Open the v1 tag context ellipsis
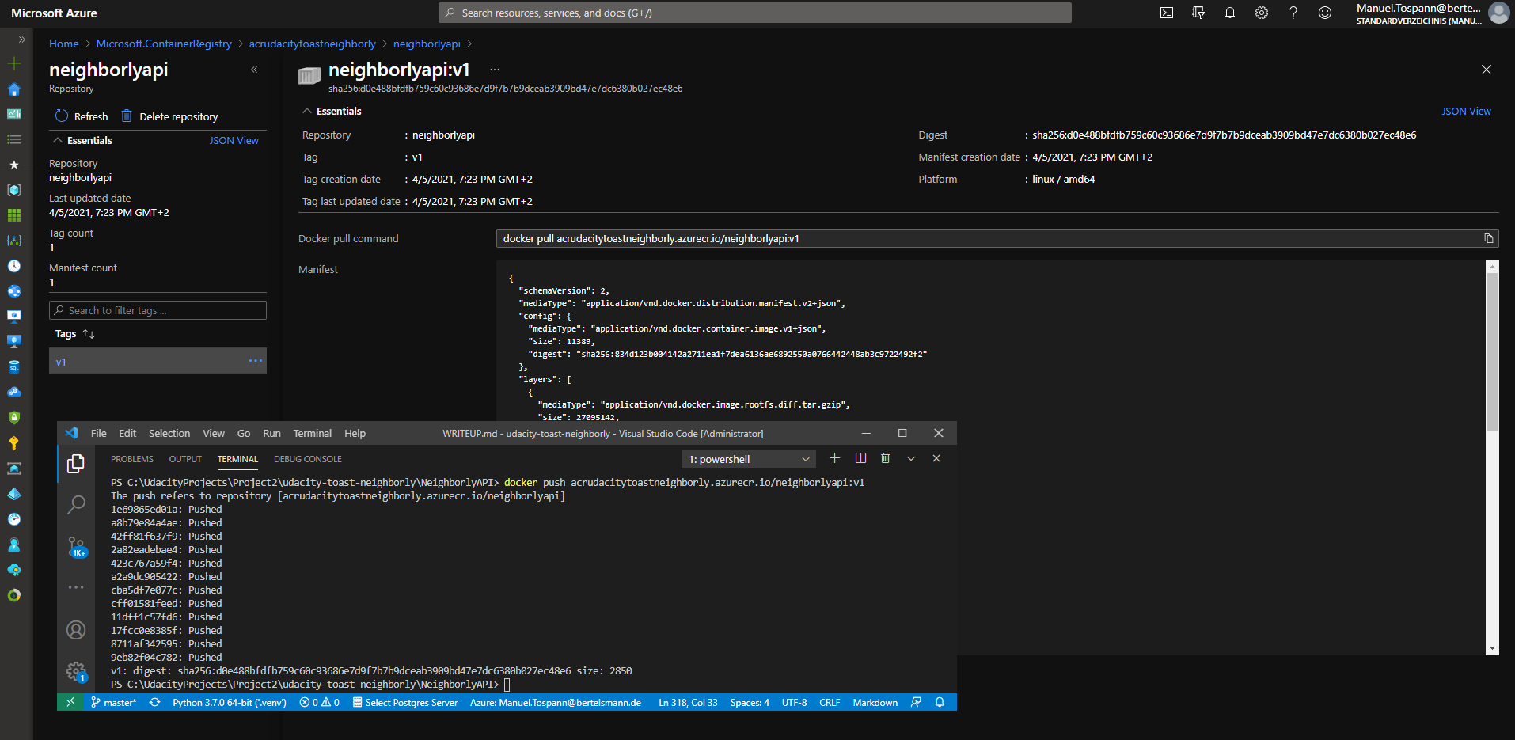Viewport: 1515px width, 740px height. point(255,361)
